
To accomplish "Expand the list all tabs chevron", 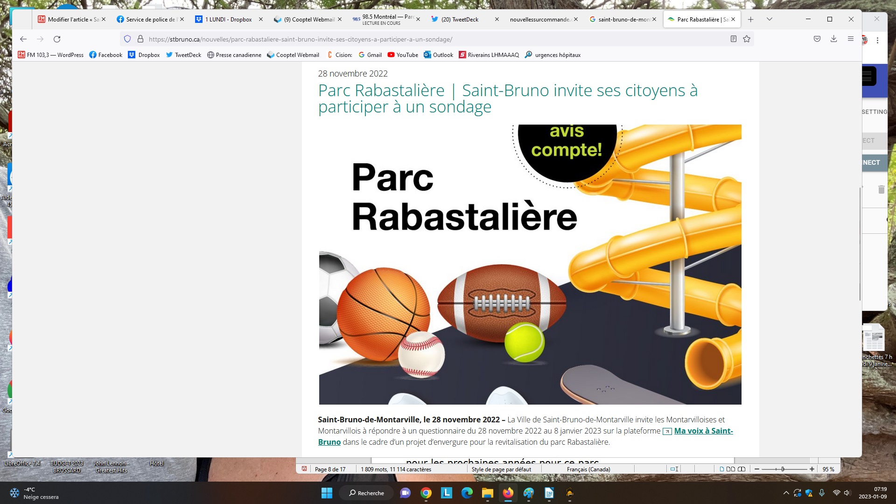I will click(x=769, y=19).
